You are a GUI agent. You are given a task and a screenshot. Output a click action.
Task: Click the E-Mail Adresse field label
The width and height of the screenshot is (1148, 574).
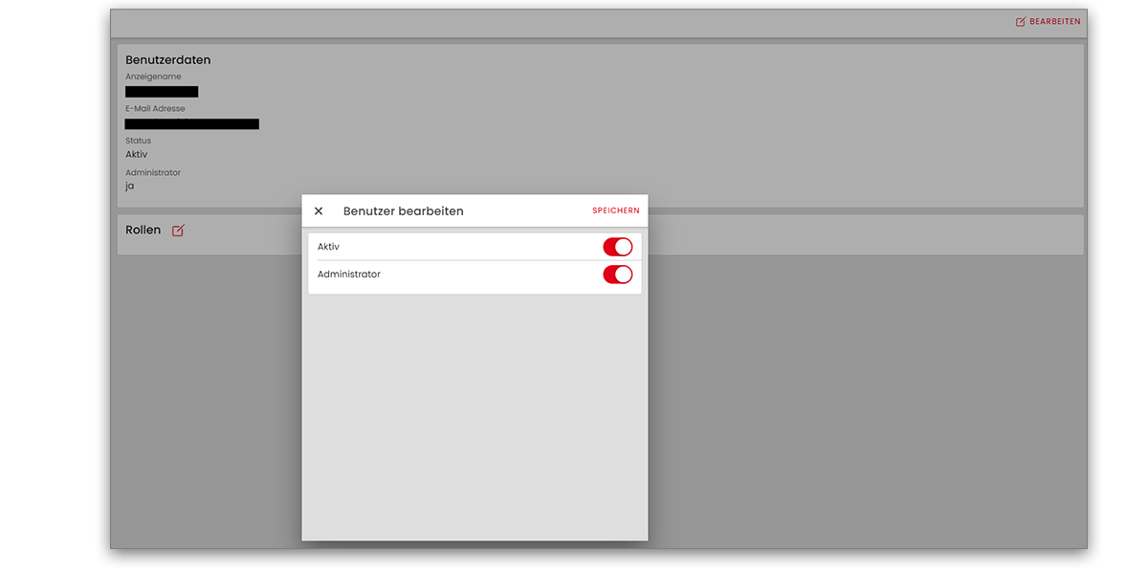click(155, 109)
